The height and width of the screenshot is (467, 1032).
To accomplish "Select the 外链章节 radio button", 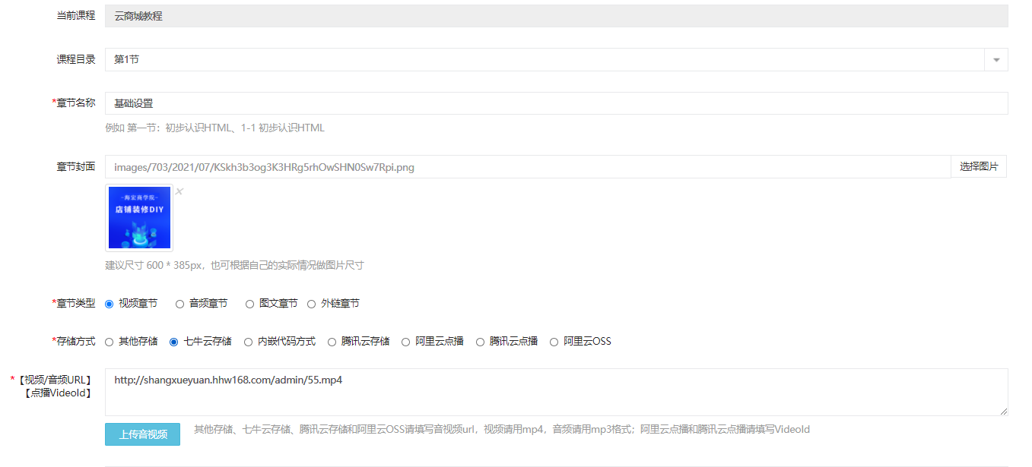I will [x=312, y=304].
